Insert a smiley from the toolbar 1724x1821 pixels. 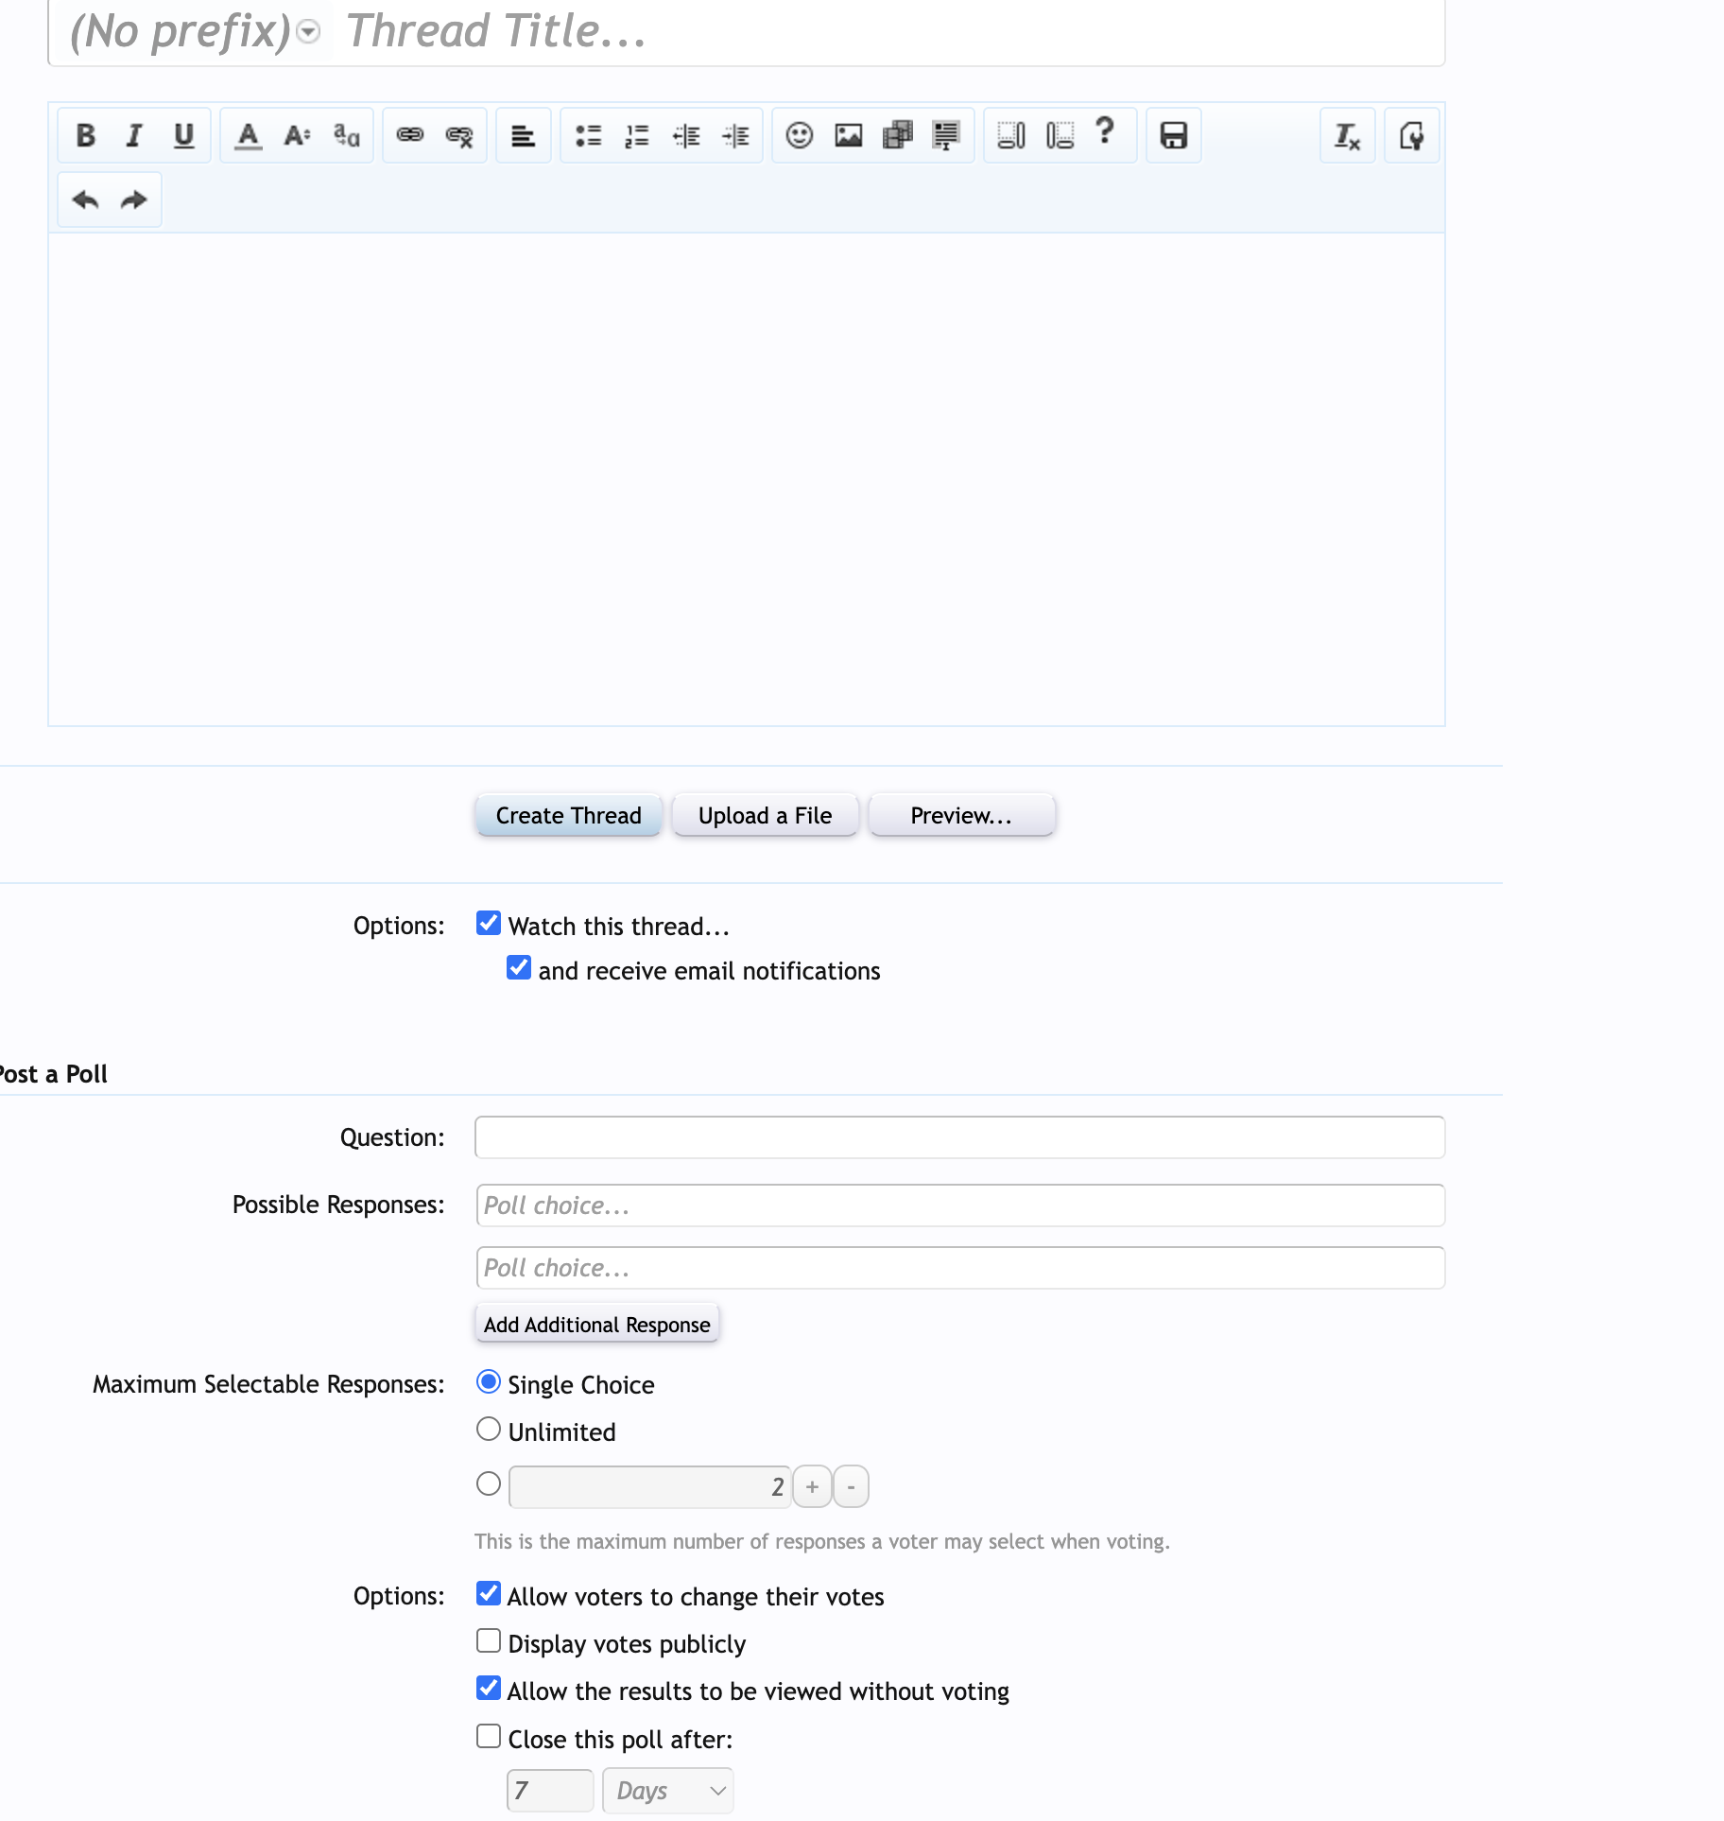(799, 136)
